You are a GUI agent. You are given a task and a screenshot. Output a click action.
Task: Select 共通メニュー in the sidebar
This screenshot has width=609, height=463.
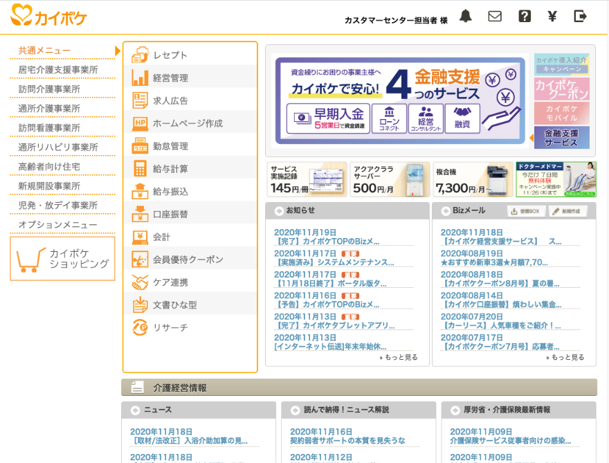tap(45, 51)
